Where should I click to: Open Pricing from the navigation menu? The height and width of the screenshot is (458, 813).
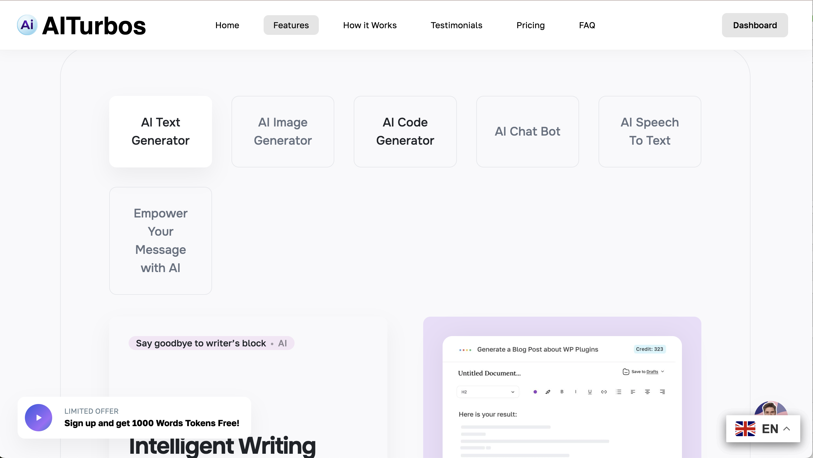[x=530, y=25]
